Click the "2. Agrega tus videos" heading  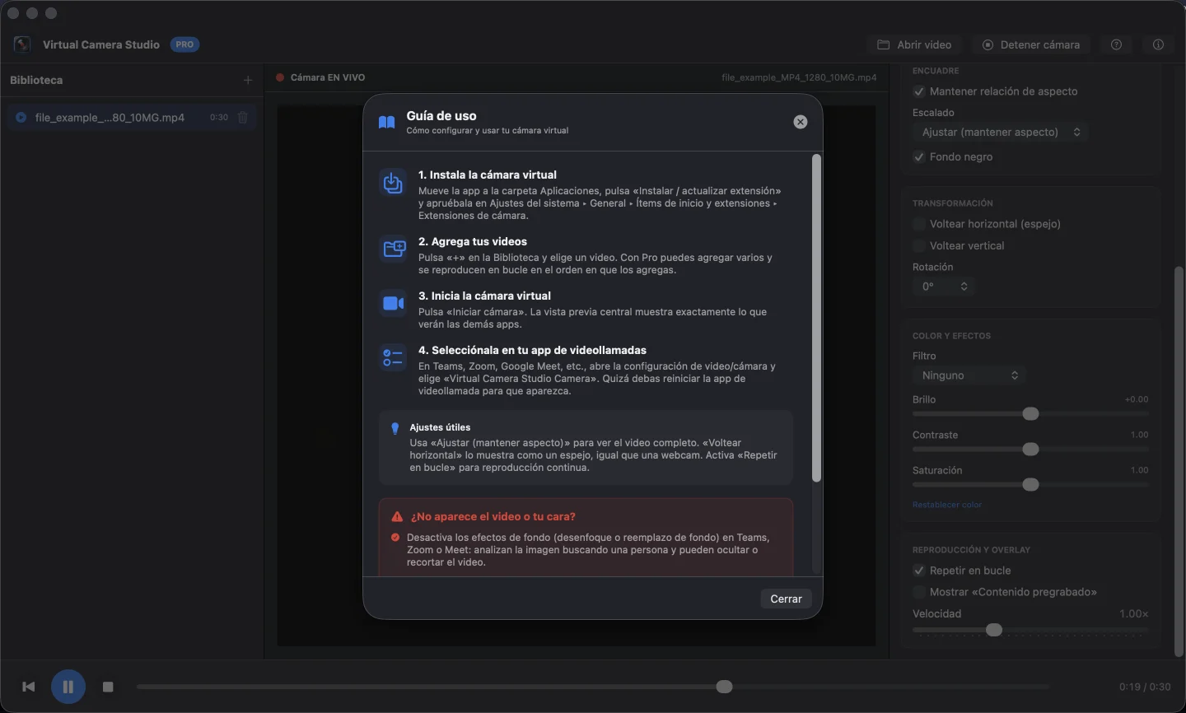(x=473, y=241)
